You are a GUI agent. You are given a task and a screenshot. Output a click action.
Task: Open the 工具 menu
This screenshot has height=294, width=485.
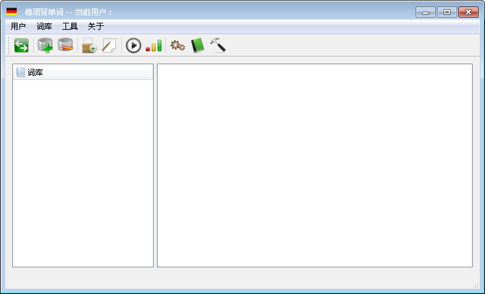click(x=70, y=27)
